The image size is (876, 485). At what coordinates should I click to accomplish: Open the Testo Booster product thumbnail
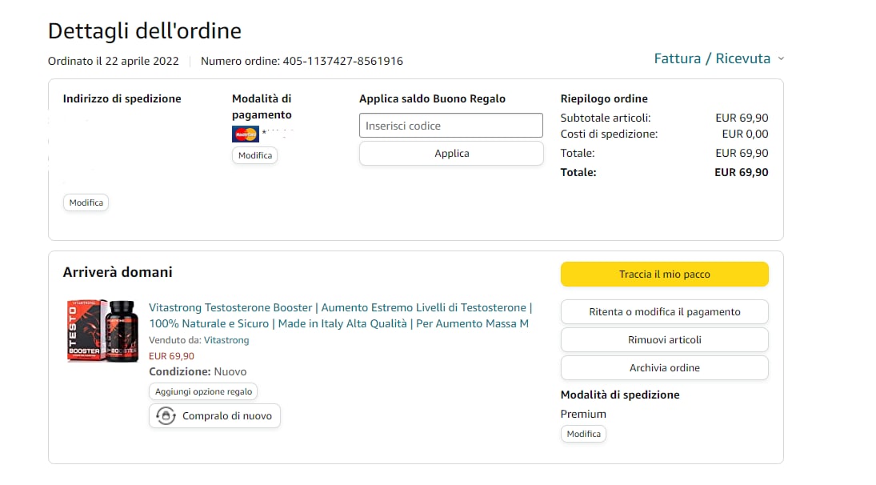[x=104, y=331]
